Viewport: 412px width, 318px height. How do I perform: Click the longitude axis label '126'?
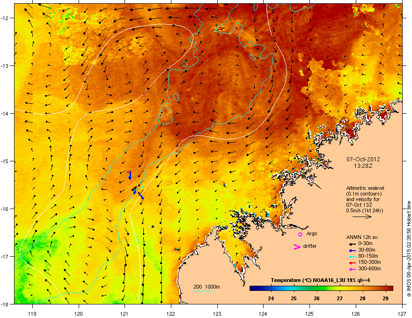(x=356, y=313)
